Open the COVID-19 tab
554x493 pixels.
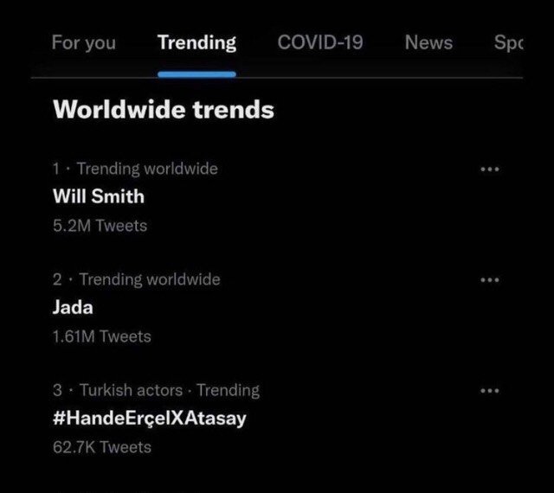tap(320, 42)
